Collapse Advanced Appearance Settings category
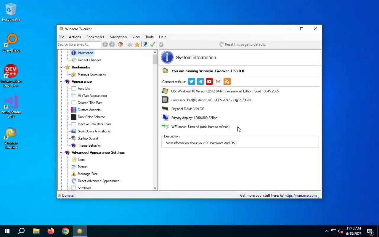379x237 pixels. 61,153
